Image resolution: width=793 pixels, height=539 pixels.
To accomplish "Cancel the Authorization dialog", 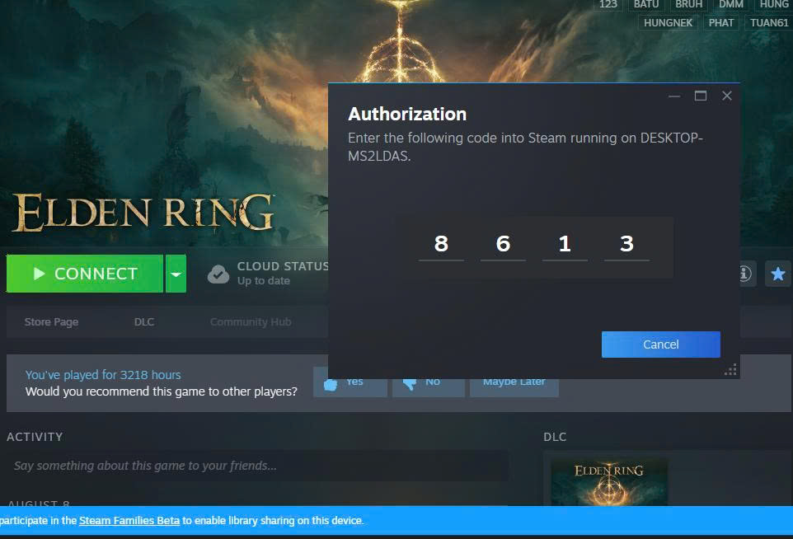I will 660,344.
